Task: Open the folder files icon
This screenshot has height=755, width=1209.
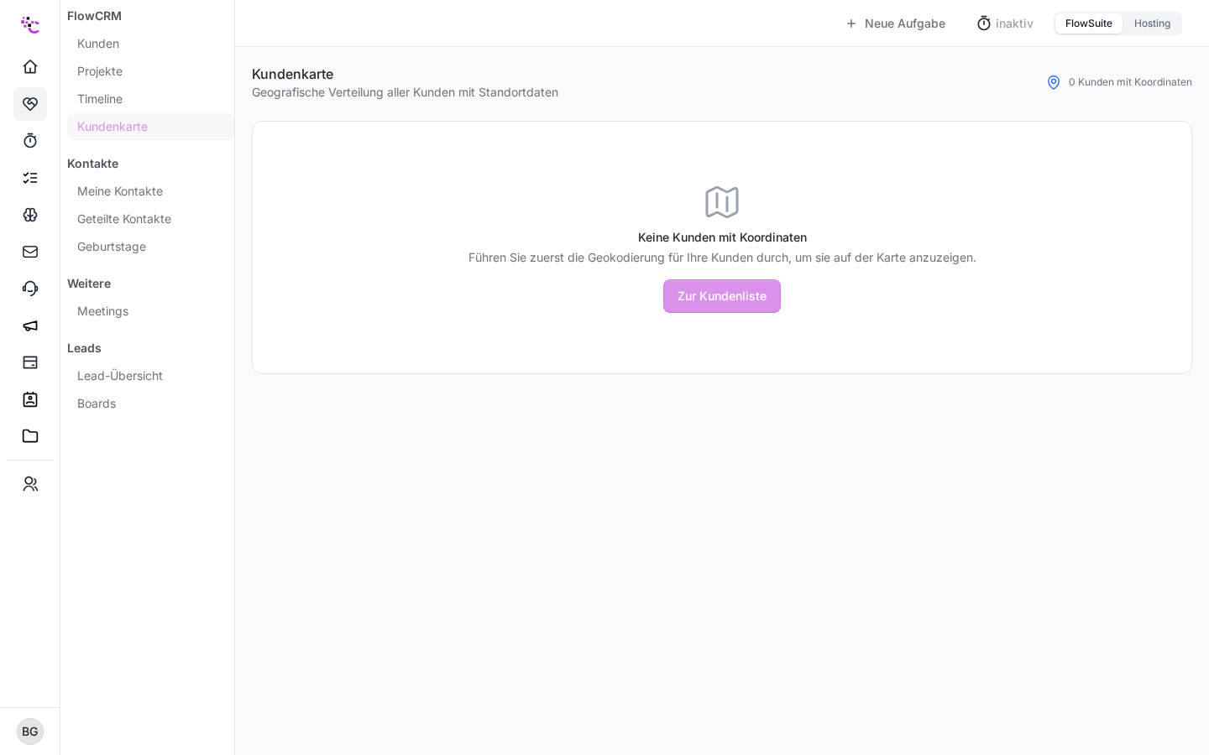Action: click(x=30, y=436)
